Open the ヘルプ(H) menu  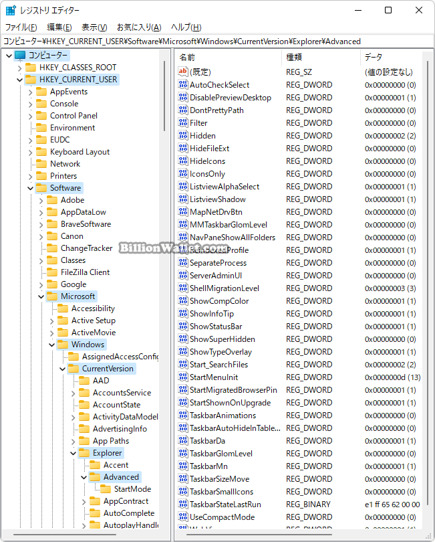click(x=186, y=27)
